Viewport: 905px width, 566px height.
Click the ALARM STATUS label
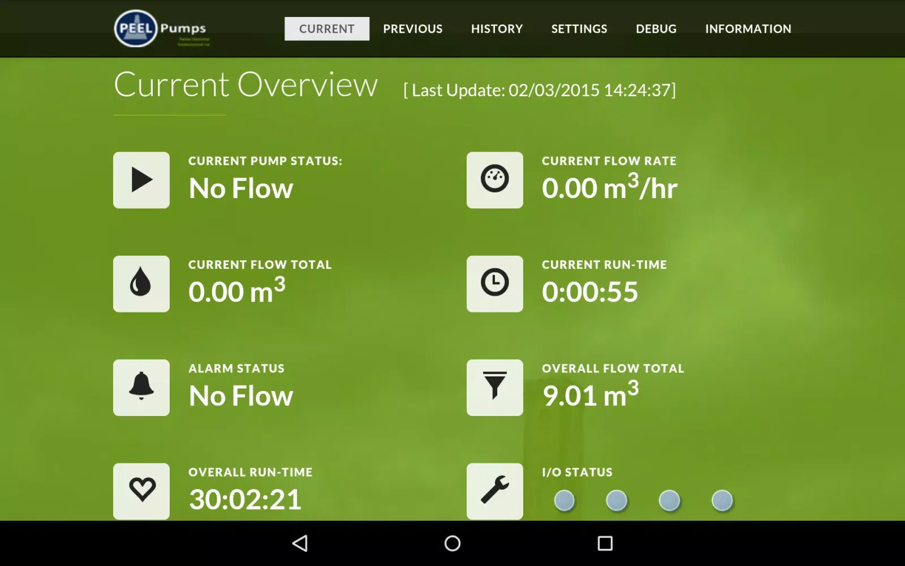pyautogui.click(x=236, y=368)
